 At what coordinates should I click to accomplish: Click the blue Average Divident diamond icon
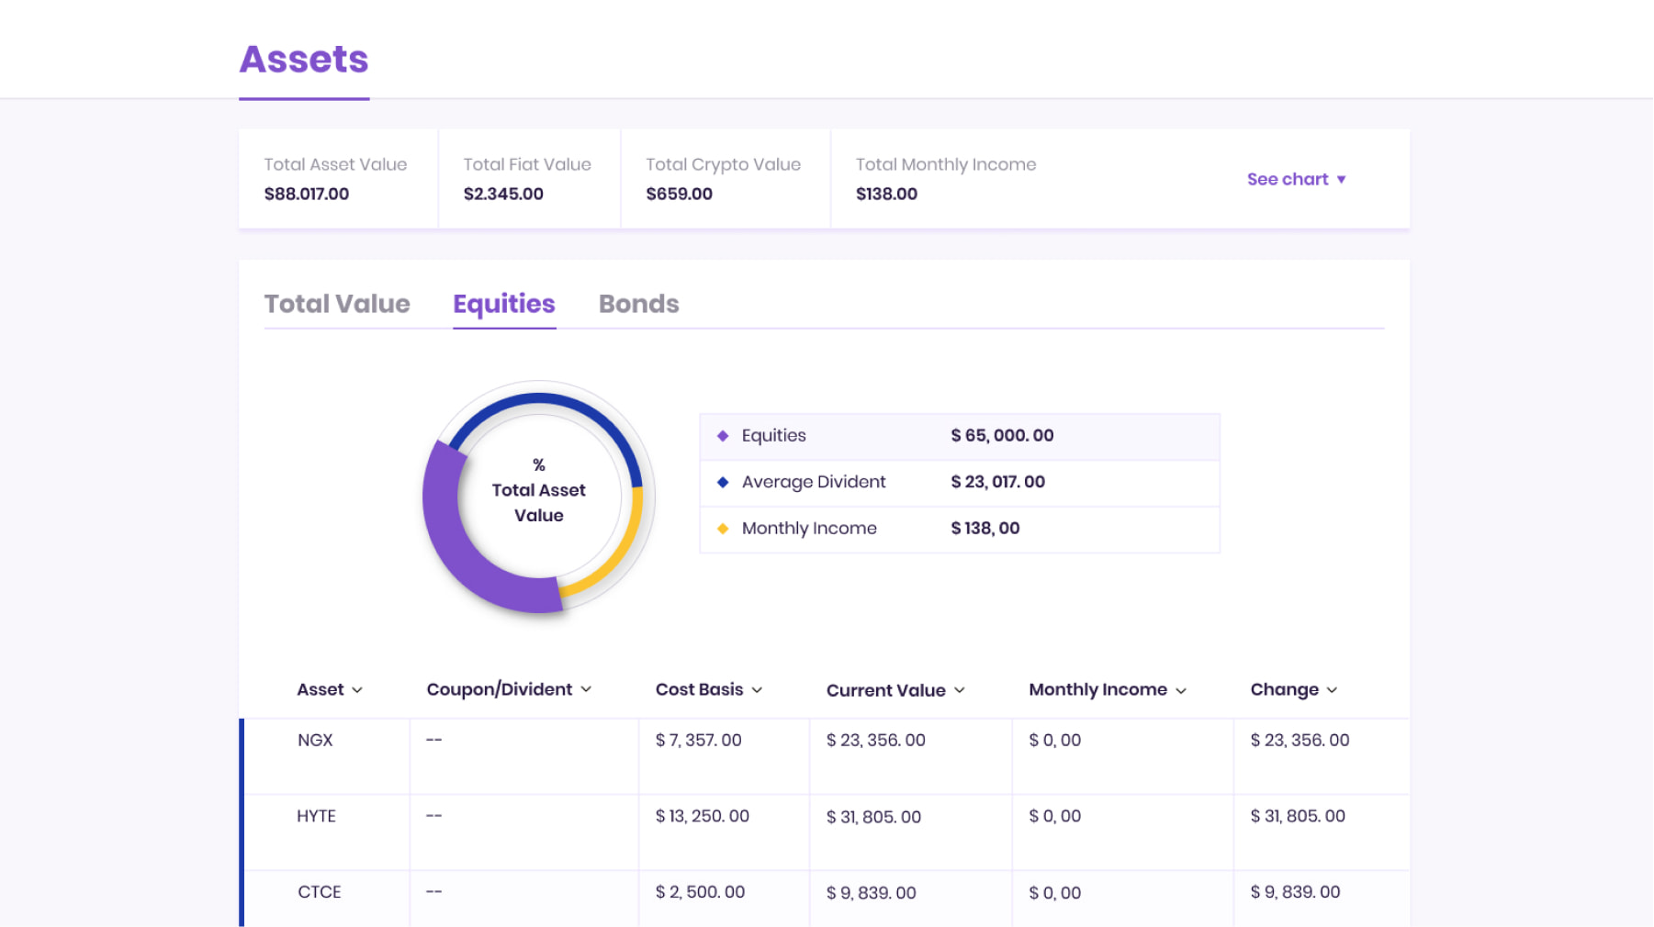[x=723, y=482]
